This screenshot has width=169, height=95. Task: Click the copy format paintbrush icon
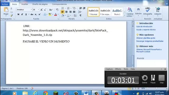click(x=11, y=16)
